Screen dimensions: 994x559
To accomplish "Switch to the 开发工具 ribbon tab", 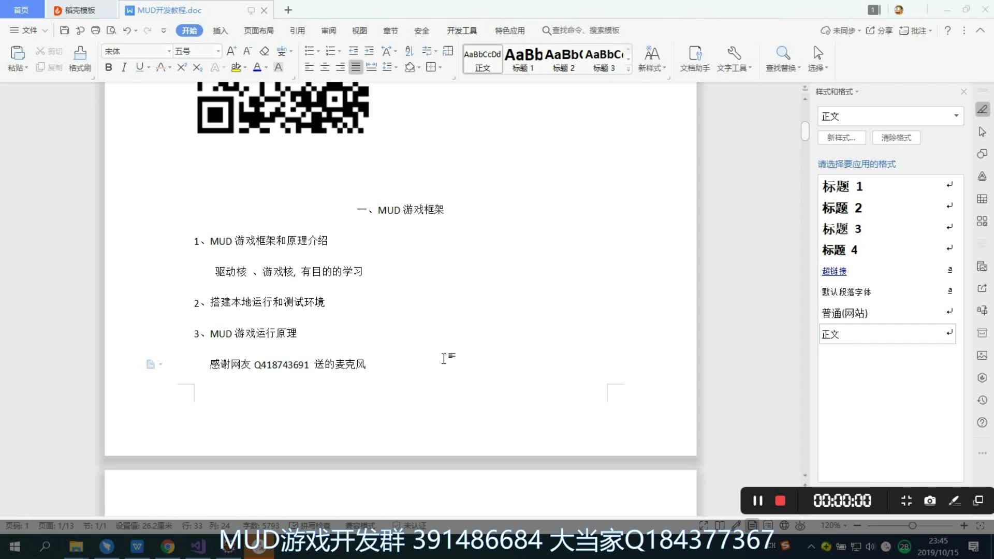I will (x=462, y=31).
